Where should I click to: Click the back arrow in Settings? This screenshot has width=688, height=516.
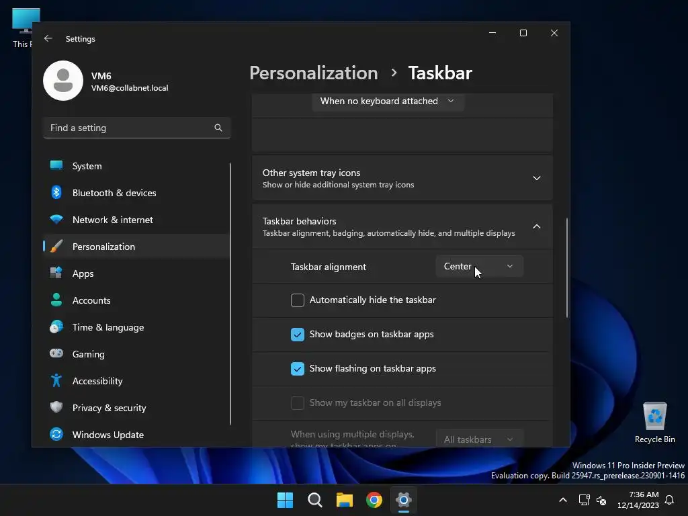48,38
